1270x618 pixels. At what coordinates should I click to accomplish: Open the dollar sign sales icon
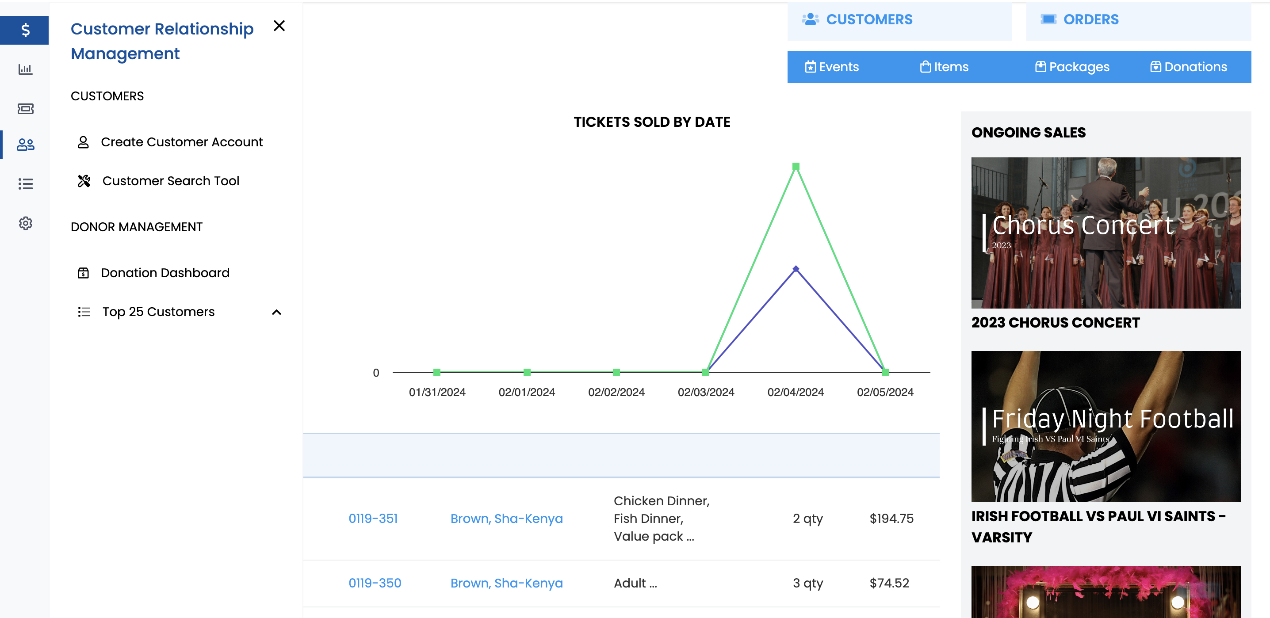[25, 30]
